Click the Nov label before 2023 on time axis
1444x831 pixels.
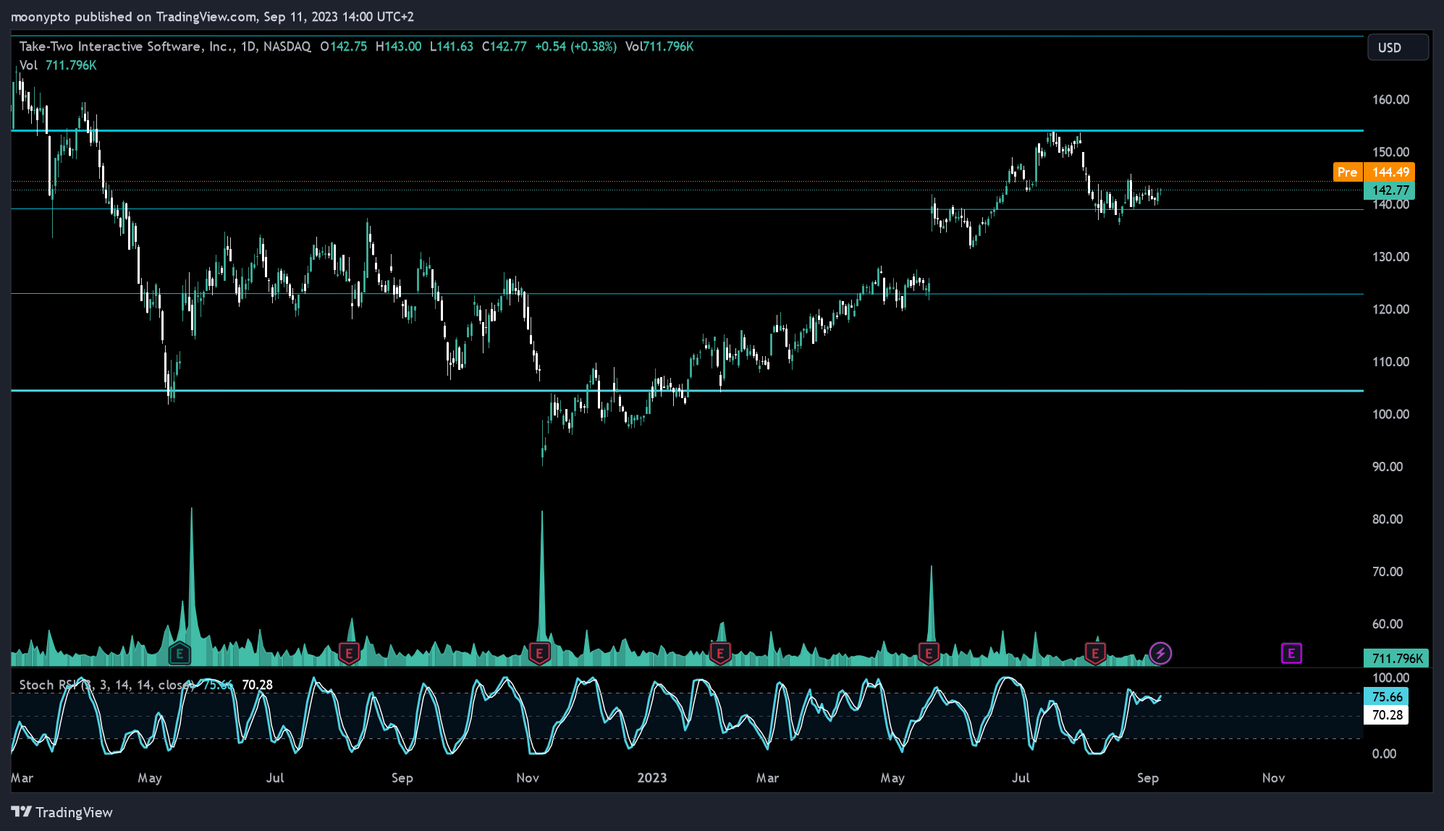click(528, 777)
